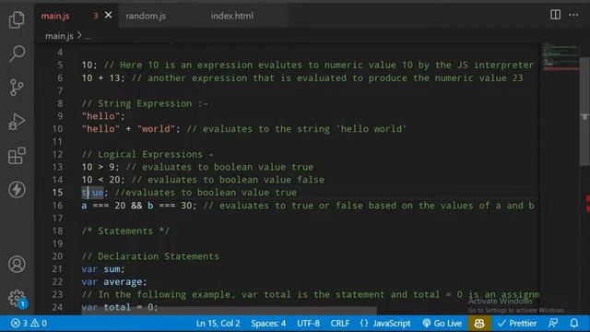Open the lightning bolt extension panel
Viewport: 590px width, 332px height.
(x=17, y=189)
